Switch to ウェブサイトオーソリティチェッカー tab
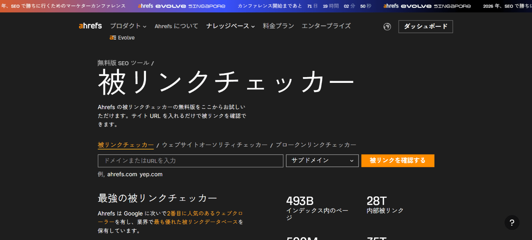This screenshot has height=240, width=532. [x=215, y=145]
